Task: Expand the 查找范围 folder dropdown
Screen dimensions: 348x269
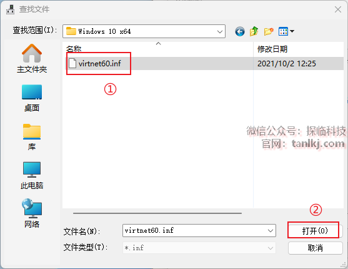Action: point(220,31)
